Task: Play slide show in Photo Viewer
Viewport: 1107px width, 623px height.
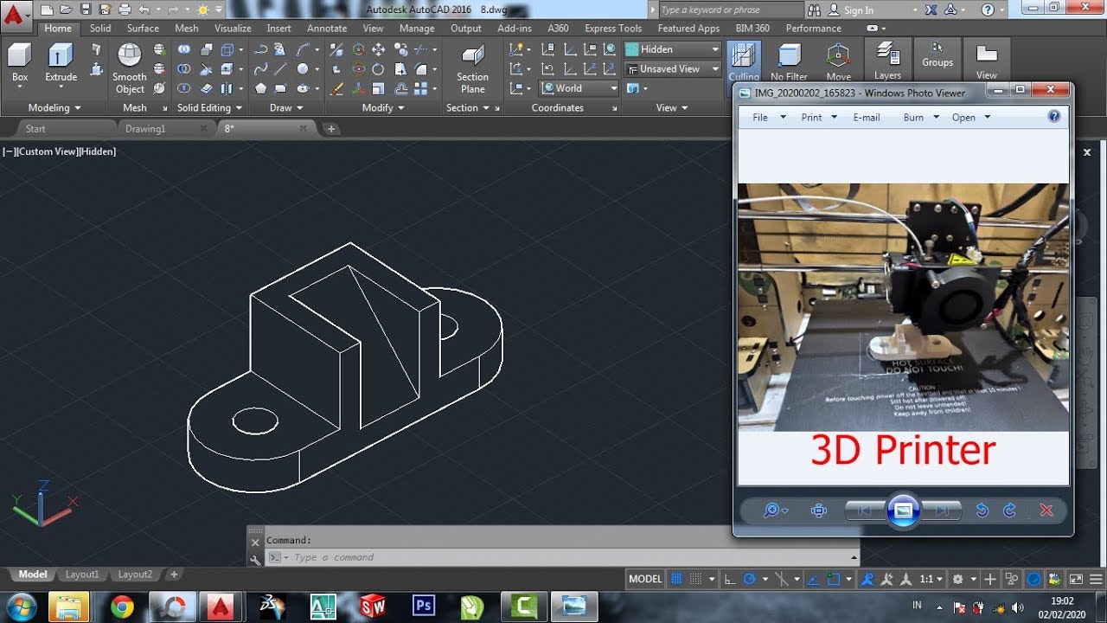Action: [x=903, y=511]
